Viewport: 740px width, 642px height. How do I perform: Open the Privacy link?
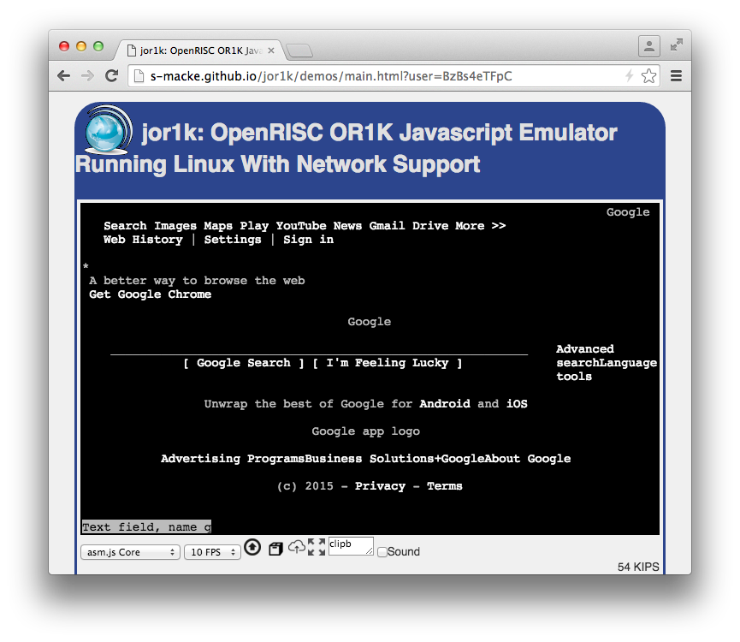(380, 485)
